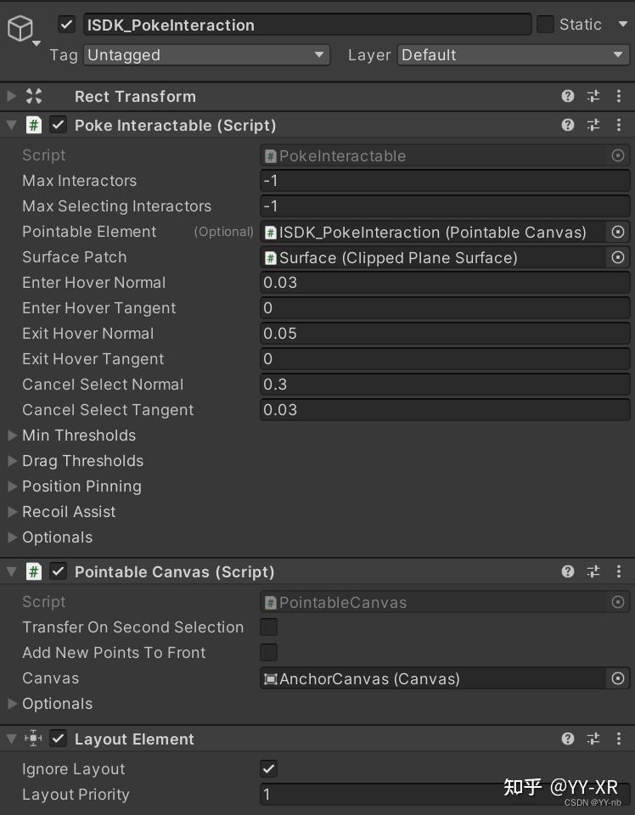Click the Layout Element component header
This screenshot has width=635, height=815.
[135, 739]
